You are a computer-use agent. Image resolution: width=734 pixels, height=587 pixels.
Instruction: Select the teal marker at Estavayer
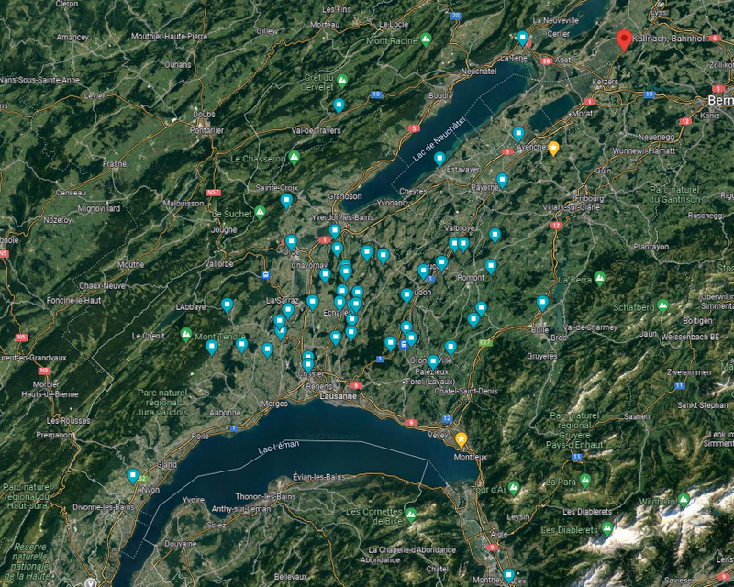439,158
